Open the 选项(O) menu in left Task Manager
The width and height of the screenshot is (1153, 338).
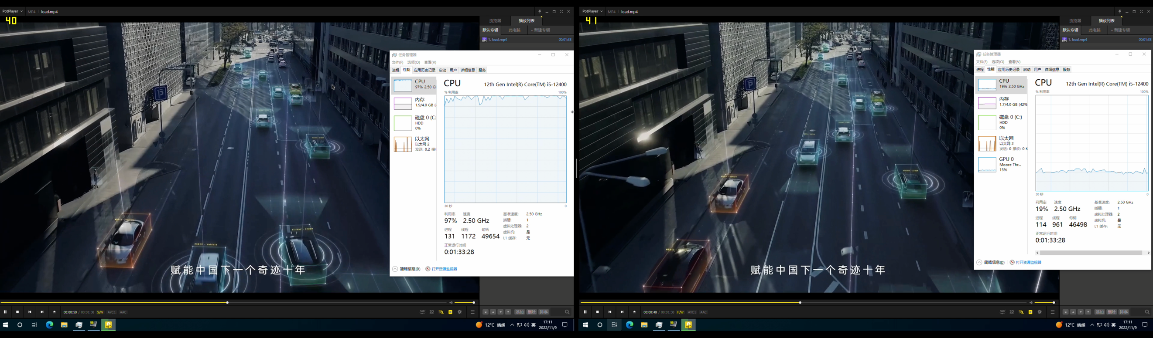tap(414, 62)
